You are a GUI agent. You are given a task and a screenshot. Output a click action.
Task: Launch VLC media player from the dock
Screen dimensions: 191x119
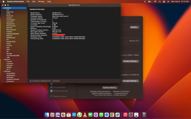(x=85, y=115)
